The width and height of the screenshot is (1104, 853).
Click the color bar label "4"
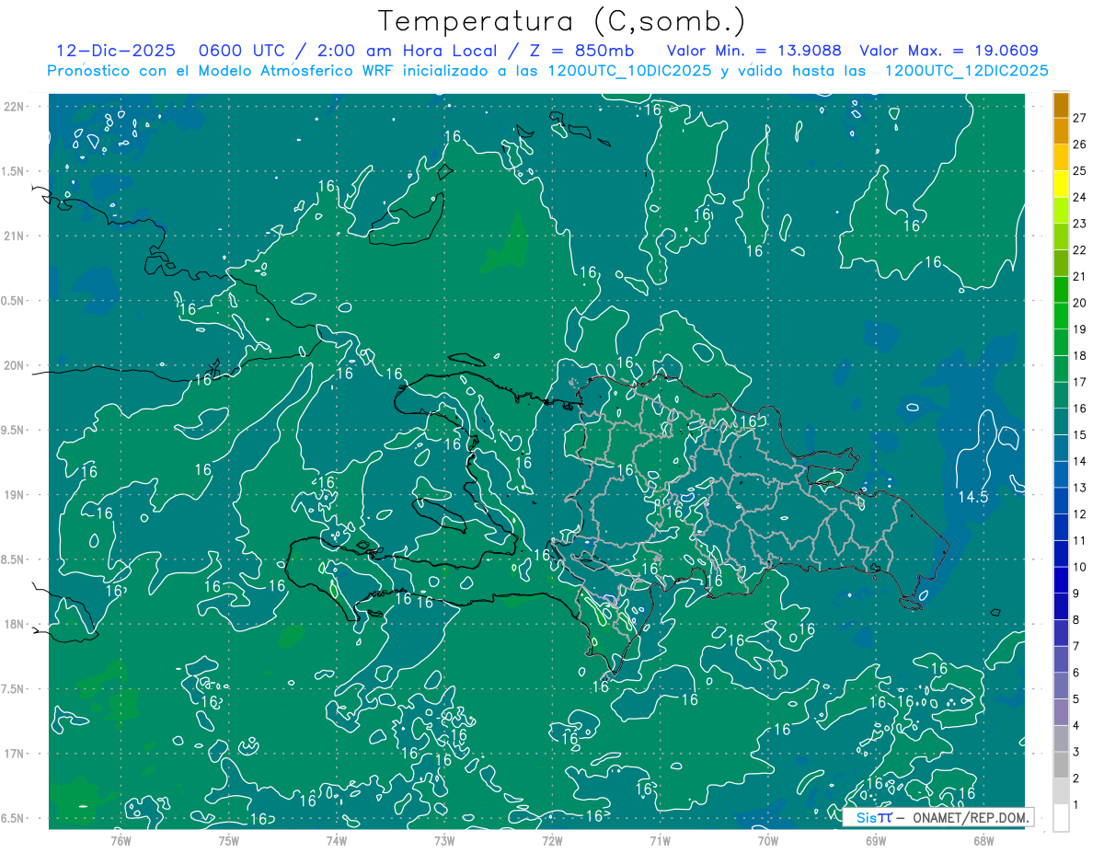pos(1076,726)
